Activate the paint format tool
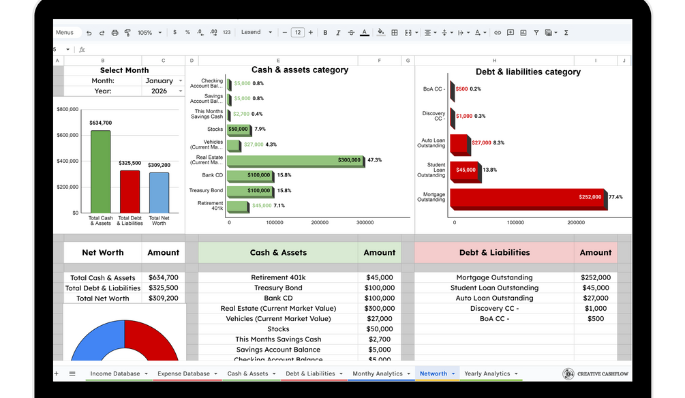The image size is (685, 398). pyautogui.click(x=127, y=33)
